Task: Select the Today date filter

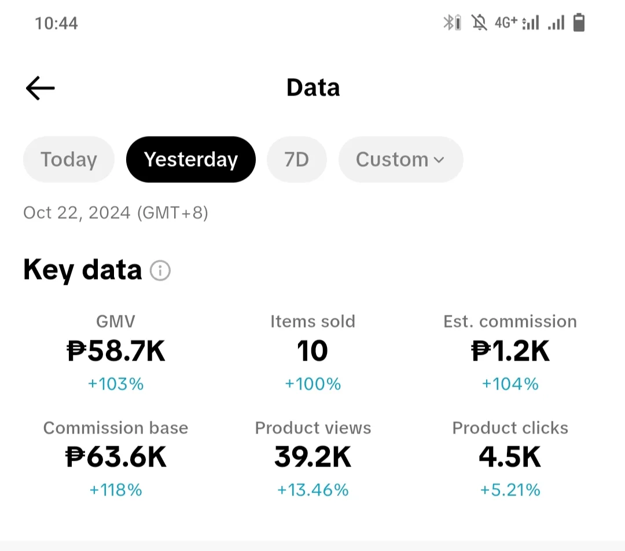Action: (69, 160)
